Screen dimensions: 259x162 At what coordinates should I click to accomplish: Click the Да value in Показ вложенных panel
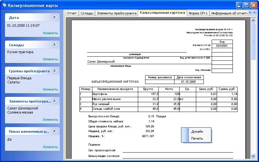[x=9, y=139]
